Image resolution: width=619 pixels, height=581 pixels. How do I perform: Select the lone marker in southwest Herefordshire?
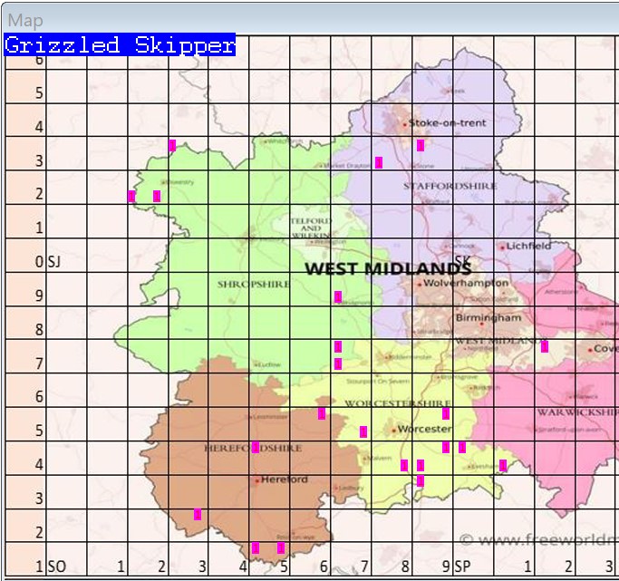pos(198,515)
